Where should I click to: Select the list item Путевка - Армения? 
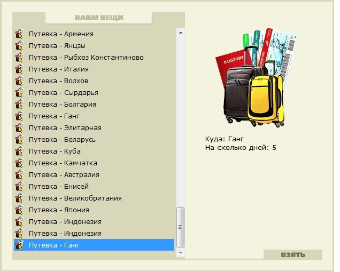tap(94, 34)
